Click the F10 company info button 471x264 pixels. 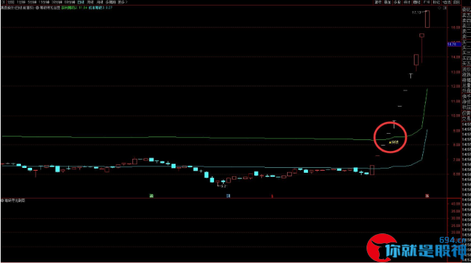[x=426, y=2]
